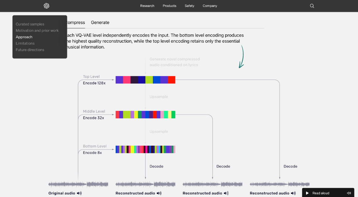Image resolution: width=358 pixels, height=197 pixels.
Task: Open the Company menu
Action: pos(210,6)
